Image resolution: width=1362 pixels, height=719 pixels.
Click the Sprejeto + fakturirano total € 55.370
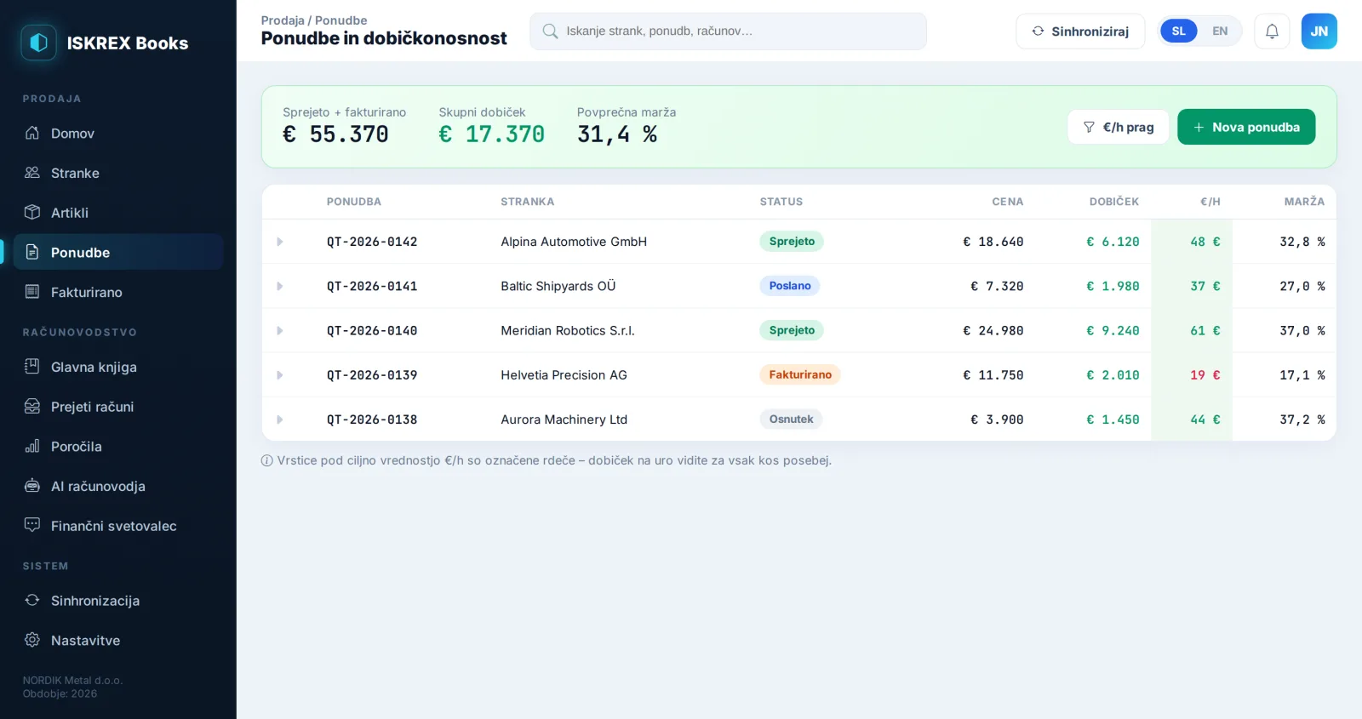click(335, 134)
